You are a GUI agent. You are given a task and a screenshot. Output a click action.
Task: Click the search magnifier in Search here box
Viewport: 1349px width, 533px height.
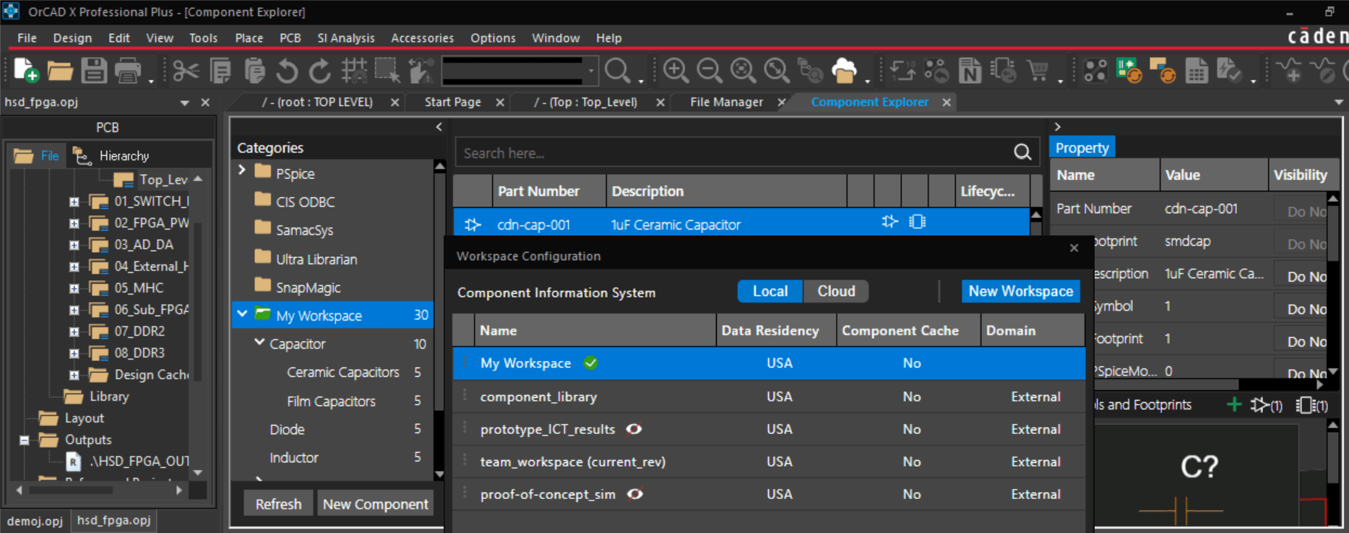1022,152
